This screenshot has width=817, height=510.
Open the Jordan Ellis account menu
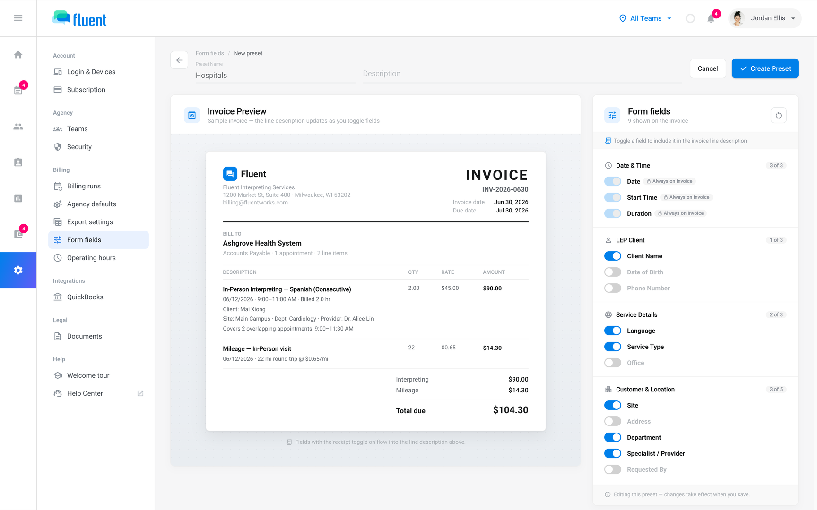point(765,18)
